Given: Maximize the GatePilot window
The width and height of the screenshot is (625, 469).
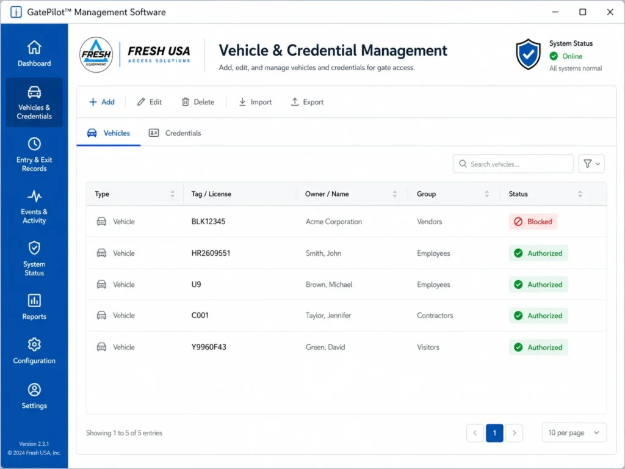Looking at the screenshot, I should click(x=582, y=12).
